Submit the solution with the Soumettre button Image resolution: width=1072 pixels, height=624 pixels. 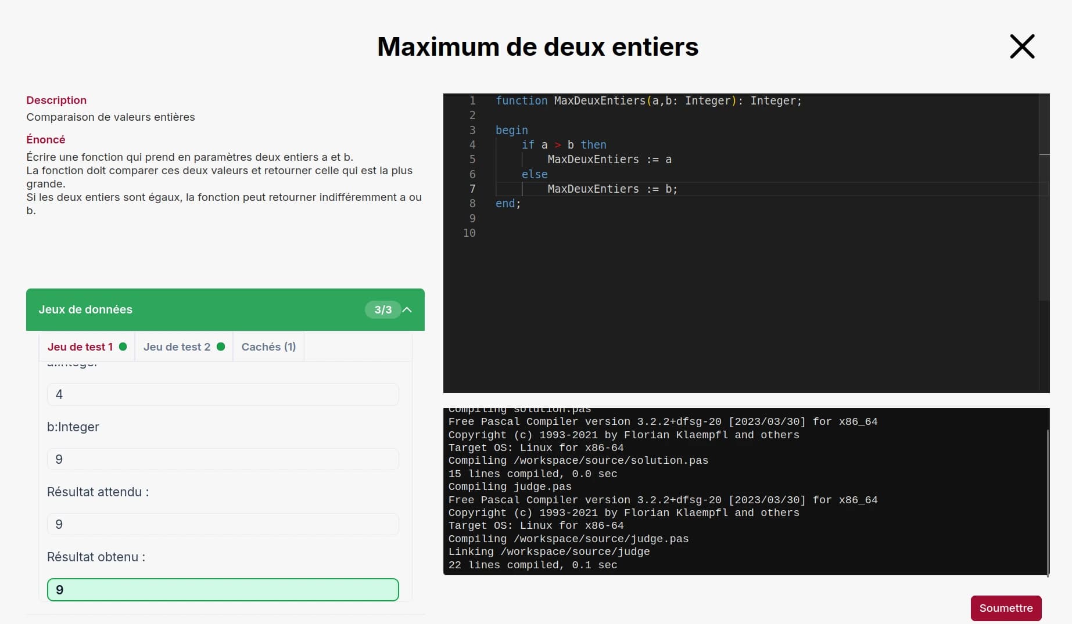coord(1006,608)
